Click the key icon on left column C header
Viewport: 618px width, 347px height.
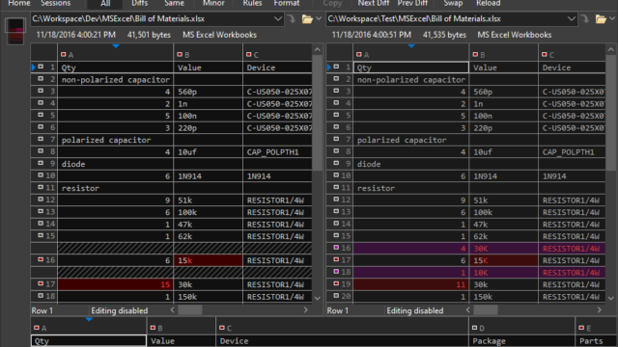pyautogui.click(x=249, y=54)
